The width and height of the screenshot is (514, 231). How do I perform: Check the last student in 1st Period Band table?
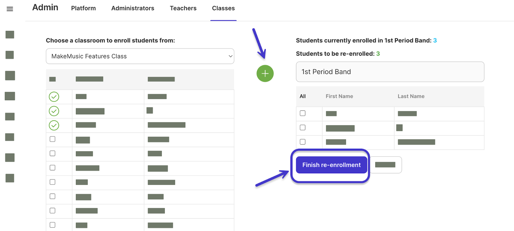pyautogui.click(x=303, y=142)
